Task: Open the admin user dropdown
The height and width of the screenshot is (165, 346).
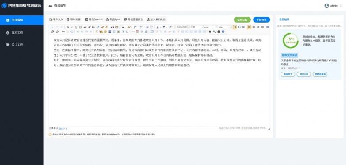Action: coord(333,6)
